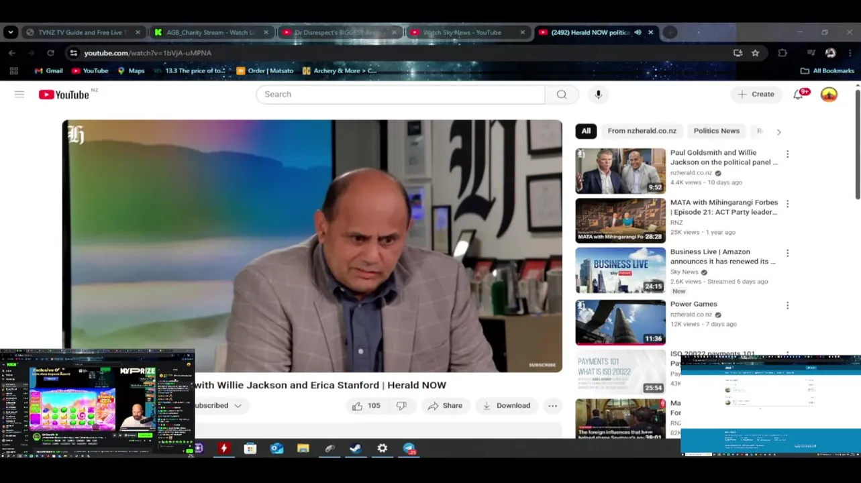The width and height of the screenshot is (861, 483).
Task: Open options for Power Games video
Action: (787, 306)
